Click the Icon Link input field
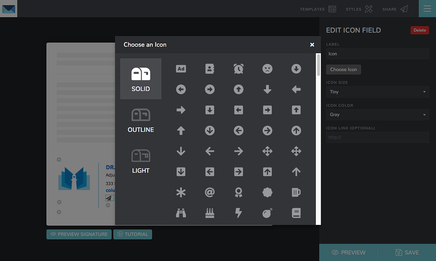 377,137
